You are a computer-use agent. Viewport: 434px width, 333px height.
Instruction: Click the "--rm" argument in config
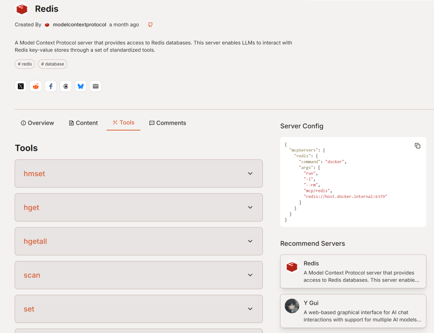(311, 185)
